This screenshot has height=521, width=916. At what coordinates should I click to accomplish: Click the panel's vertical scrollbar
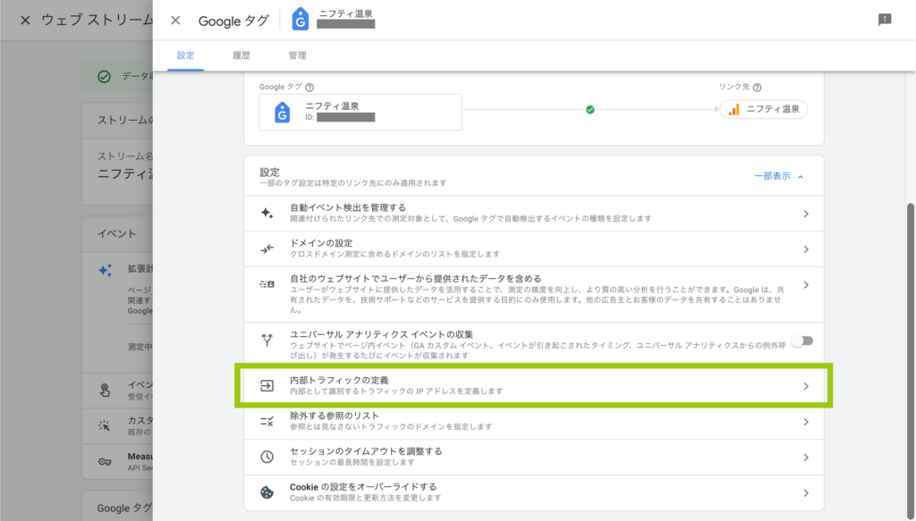(x=910, y=362)
